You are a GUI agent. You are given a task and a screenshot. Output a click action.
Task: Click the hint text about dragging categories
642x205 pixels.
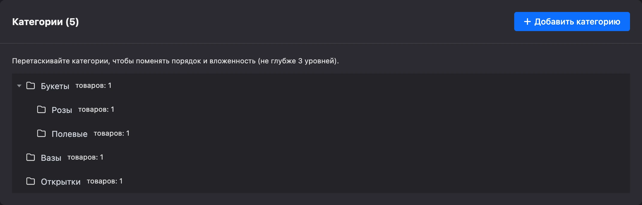pyautogui.click(x=175, y=61)
